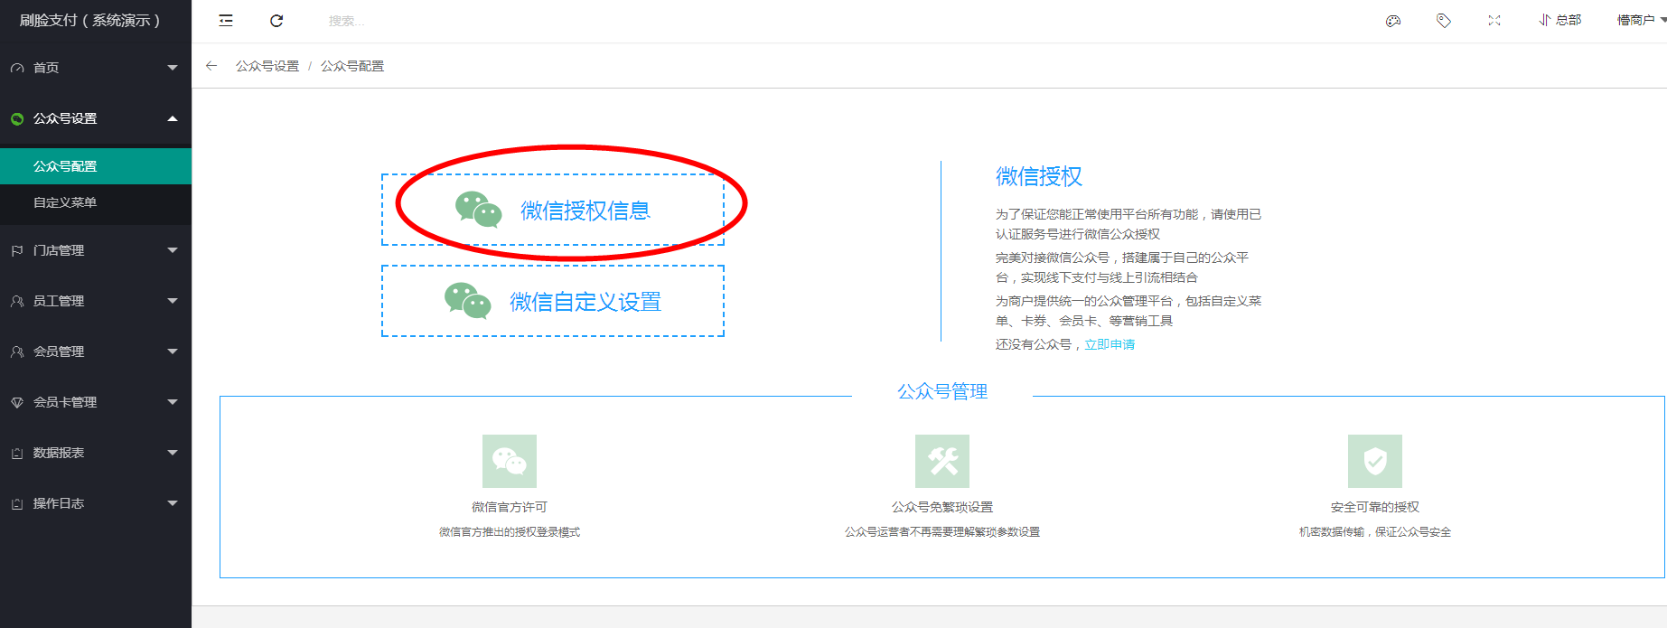Expand the 操作日志 menu arrow
Screen dimensions: 1667x628
[173, 503]
